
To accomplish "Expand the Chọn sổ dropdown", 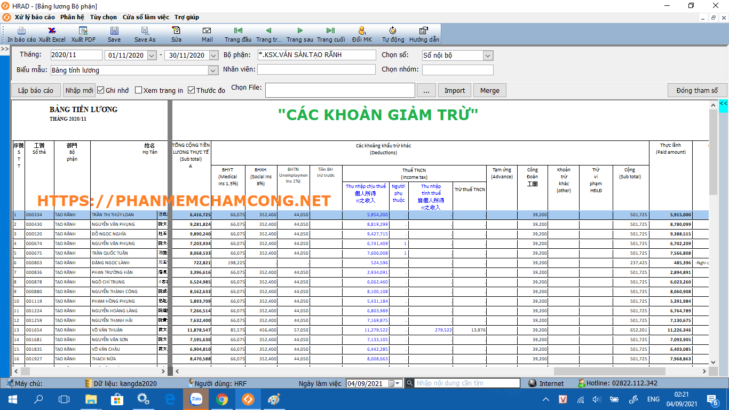I will pos(488,55).
